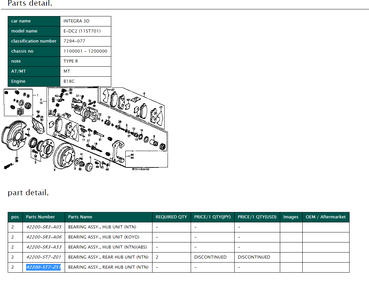
Task: Click the Images column header
Action: point(291,217)
